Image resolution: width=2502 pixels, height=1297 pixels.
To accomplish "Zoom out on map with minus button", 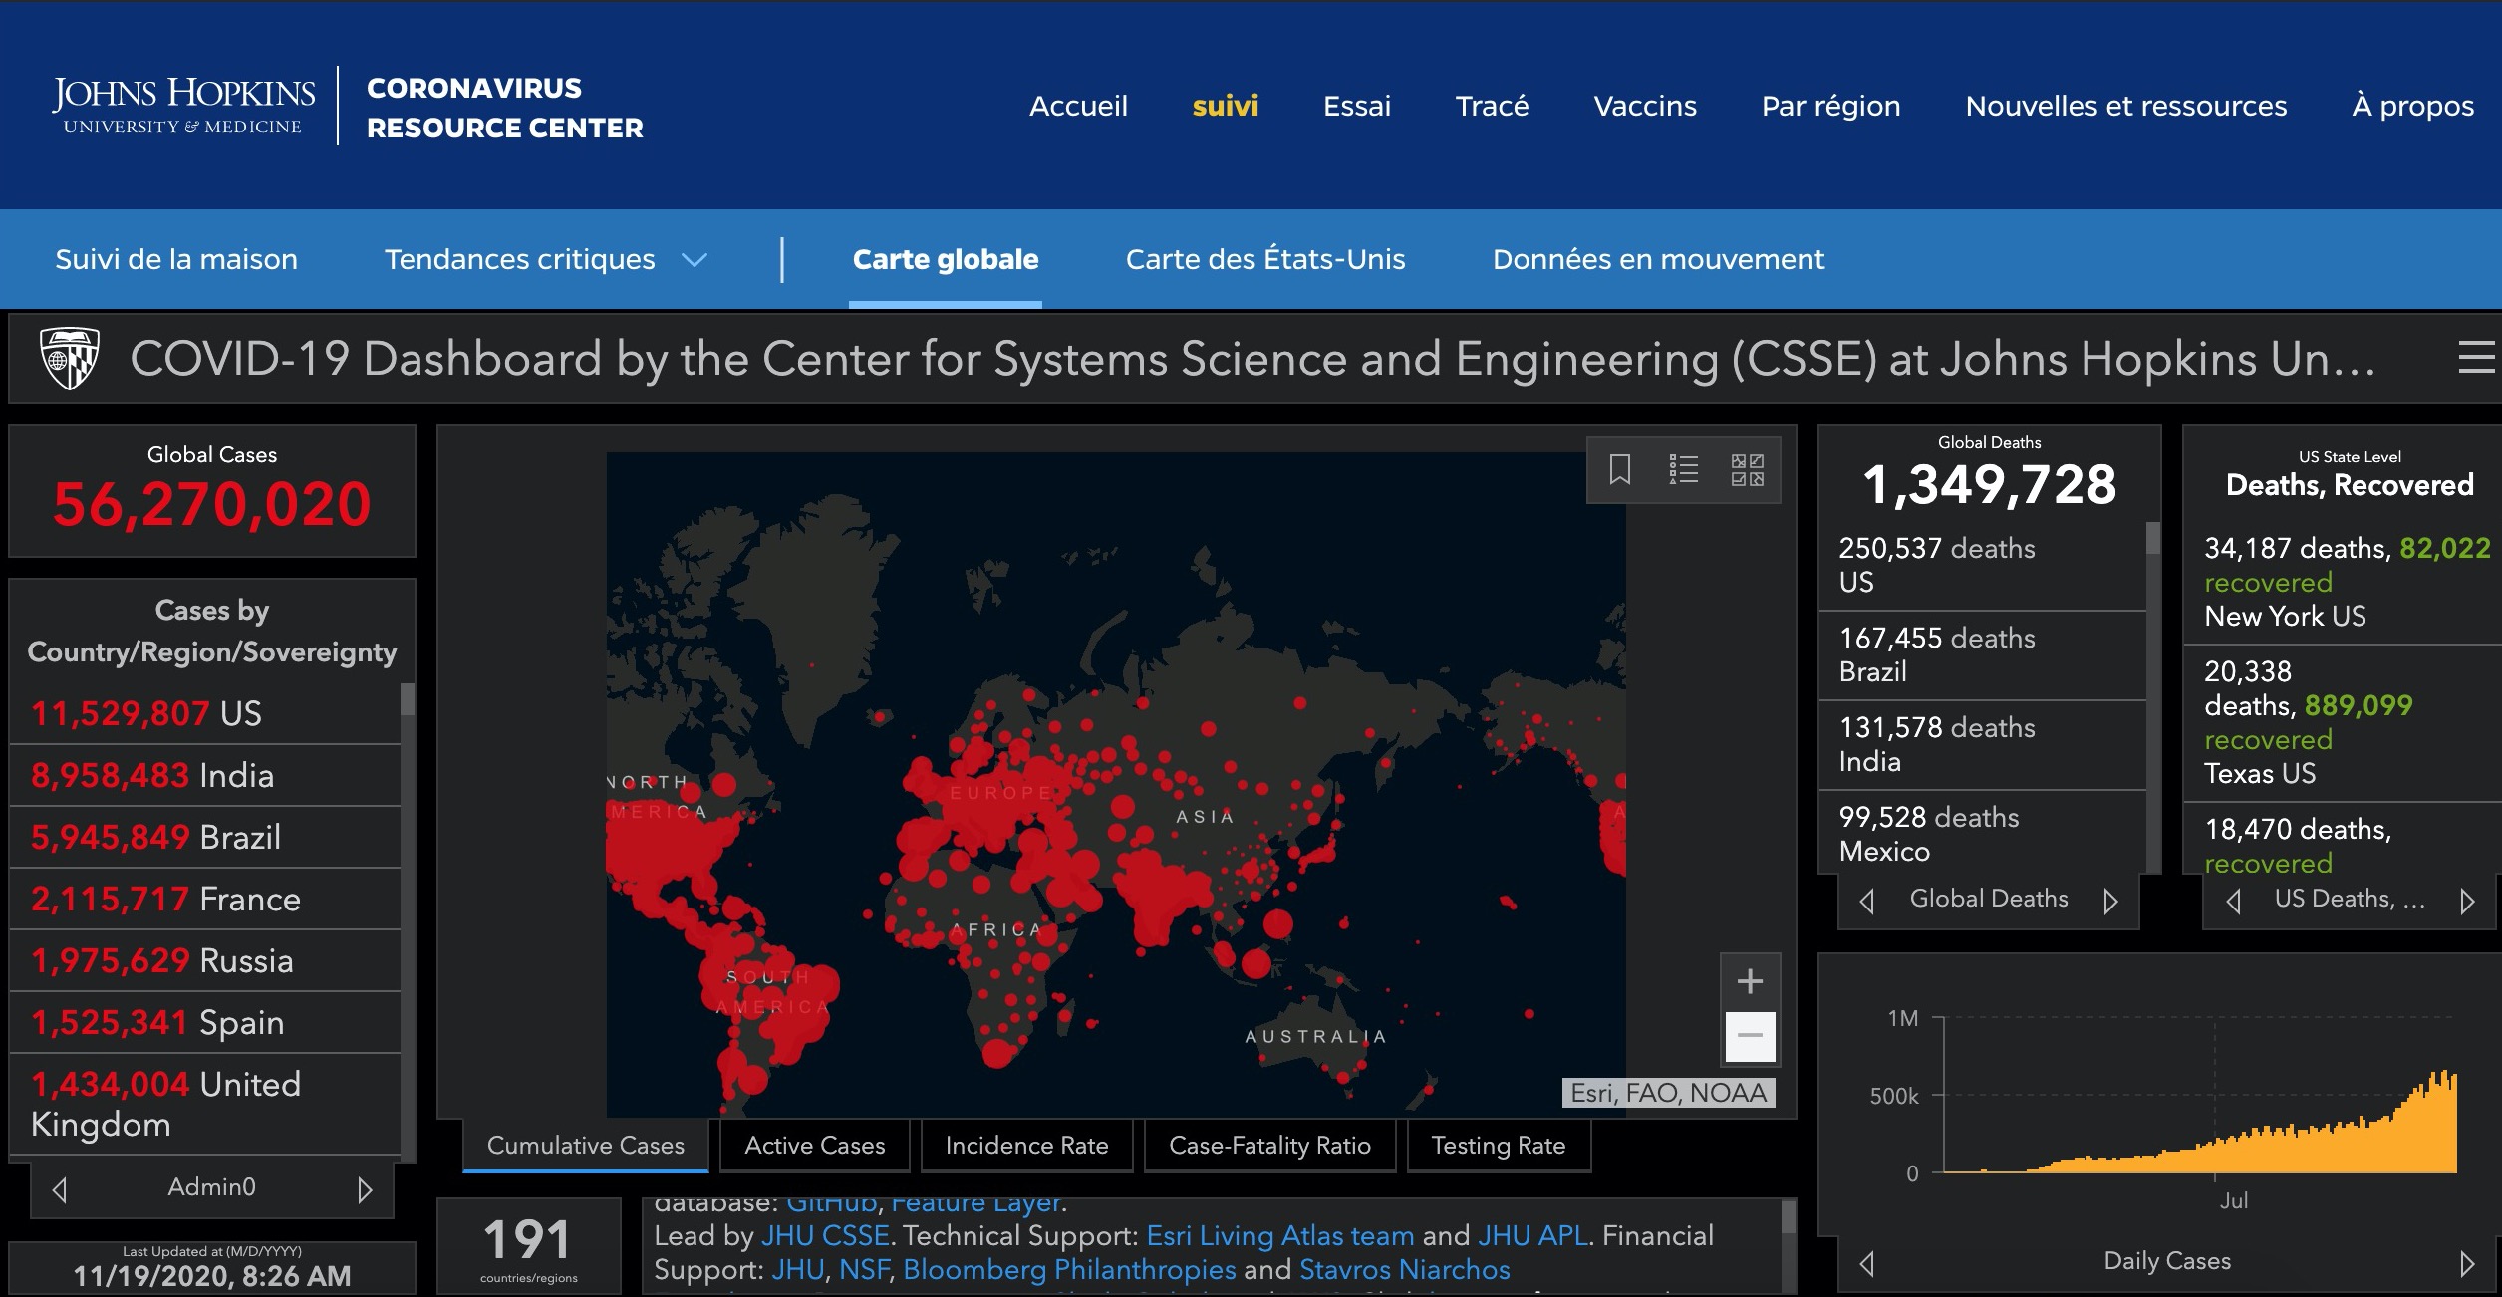I will [x=1750, y=1036].
